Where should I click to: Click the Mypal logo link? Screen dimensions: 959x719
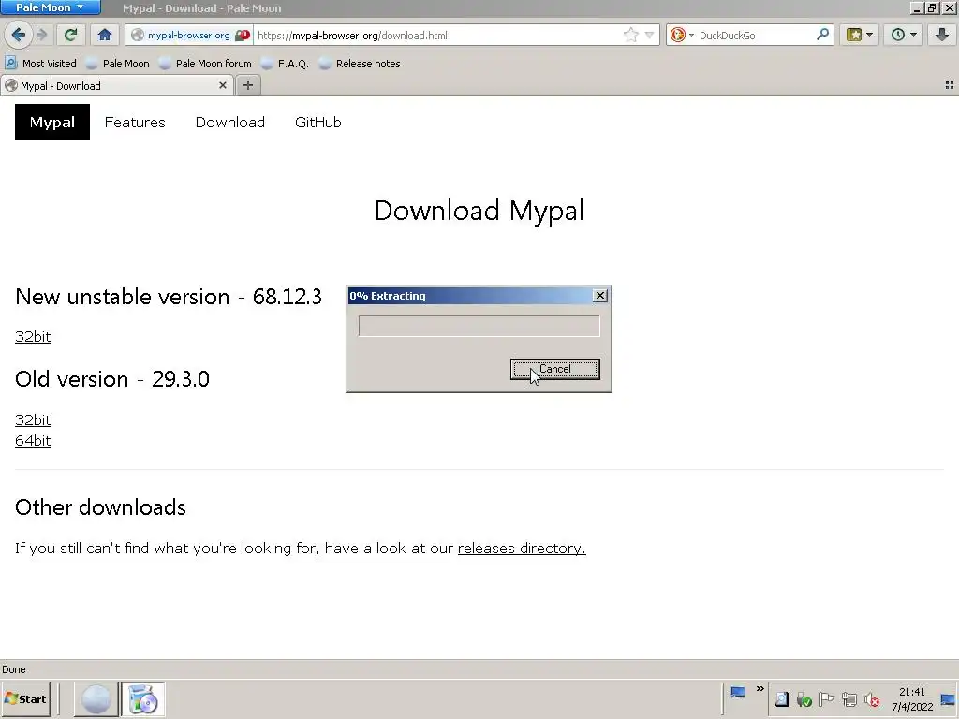[52, 123]
